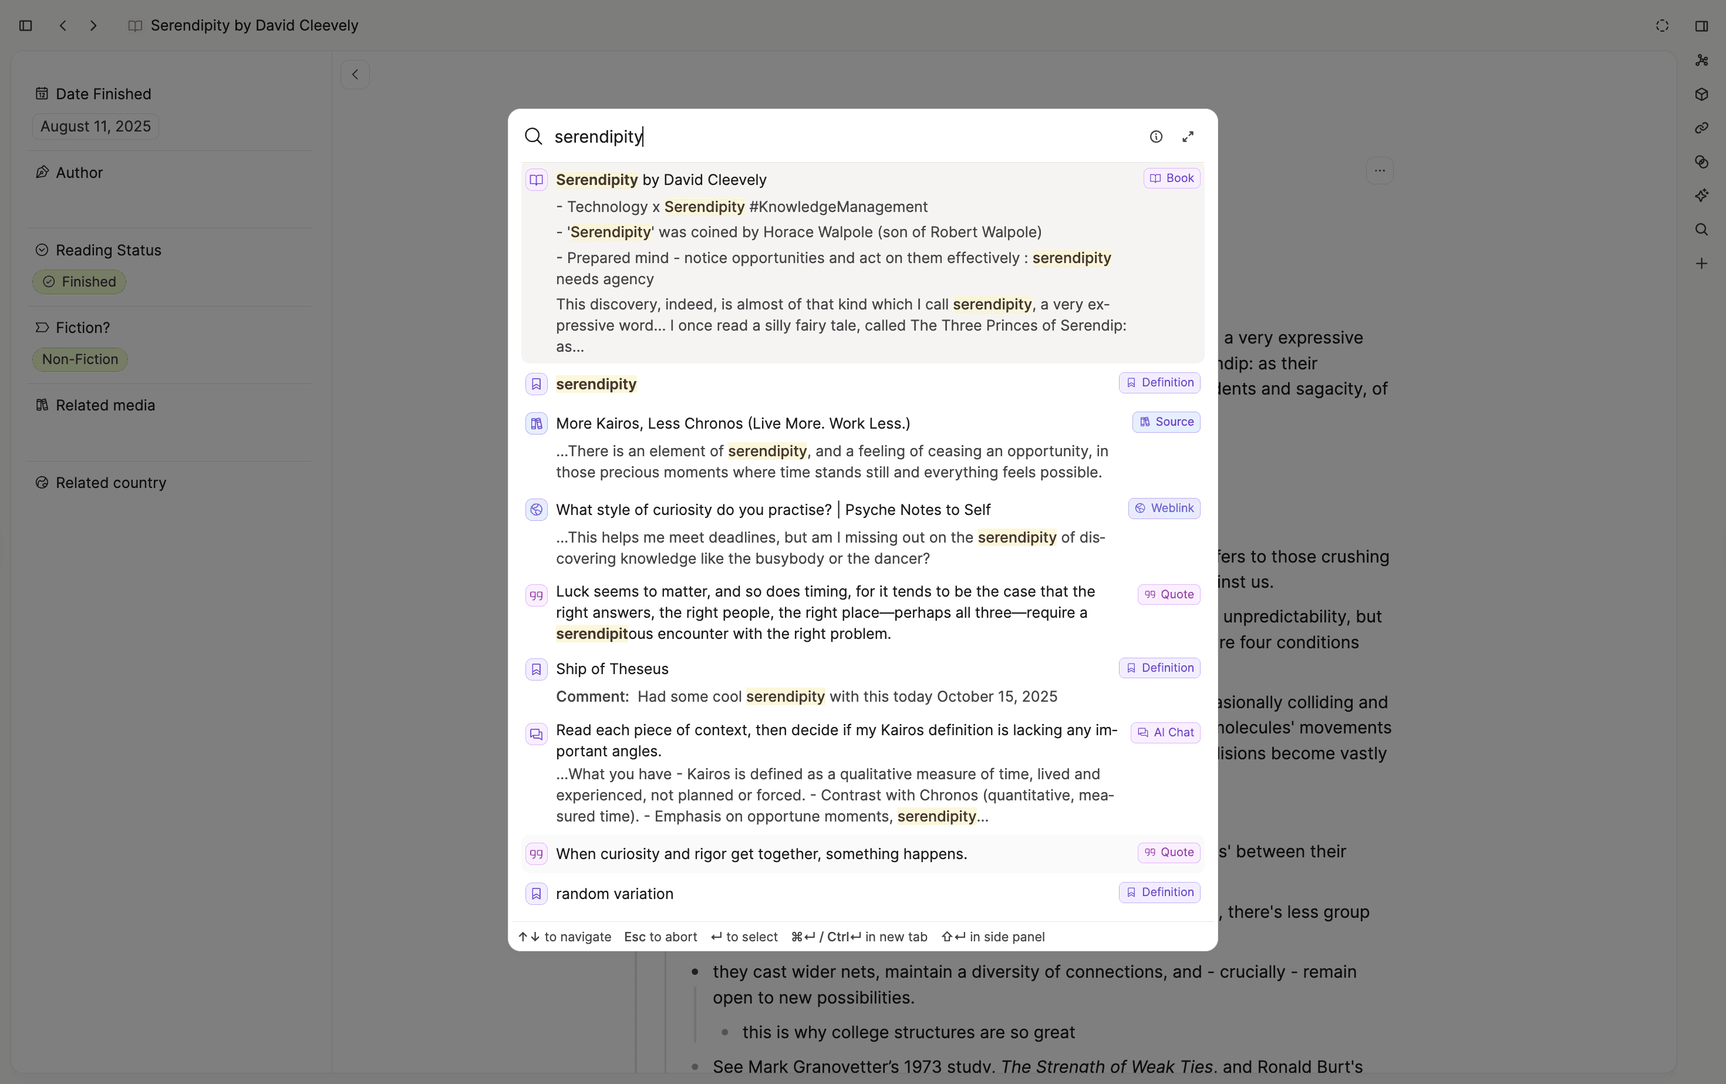The width and height of the screenshot is (1726, 1084).
Task: Expand the Related media section
Action: pos(104,405)
